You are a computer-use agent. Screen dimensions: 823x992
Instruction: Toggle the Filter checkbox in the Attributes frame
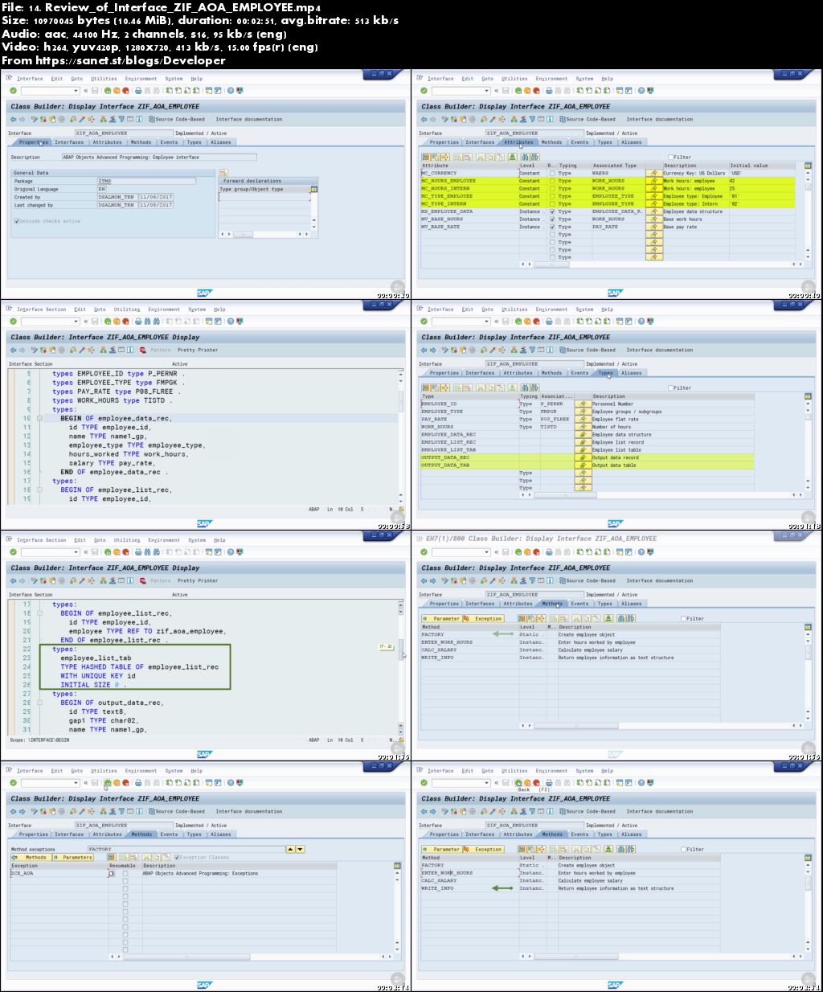tap(670, 157)
